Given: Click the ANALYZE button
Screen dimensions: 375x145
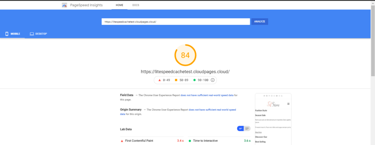Looking at the screenshot, I should pyautogui.click(x=260, y=21).
